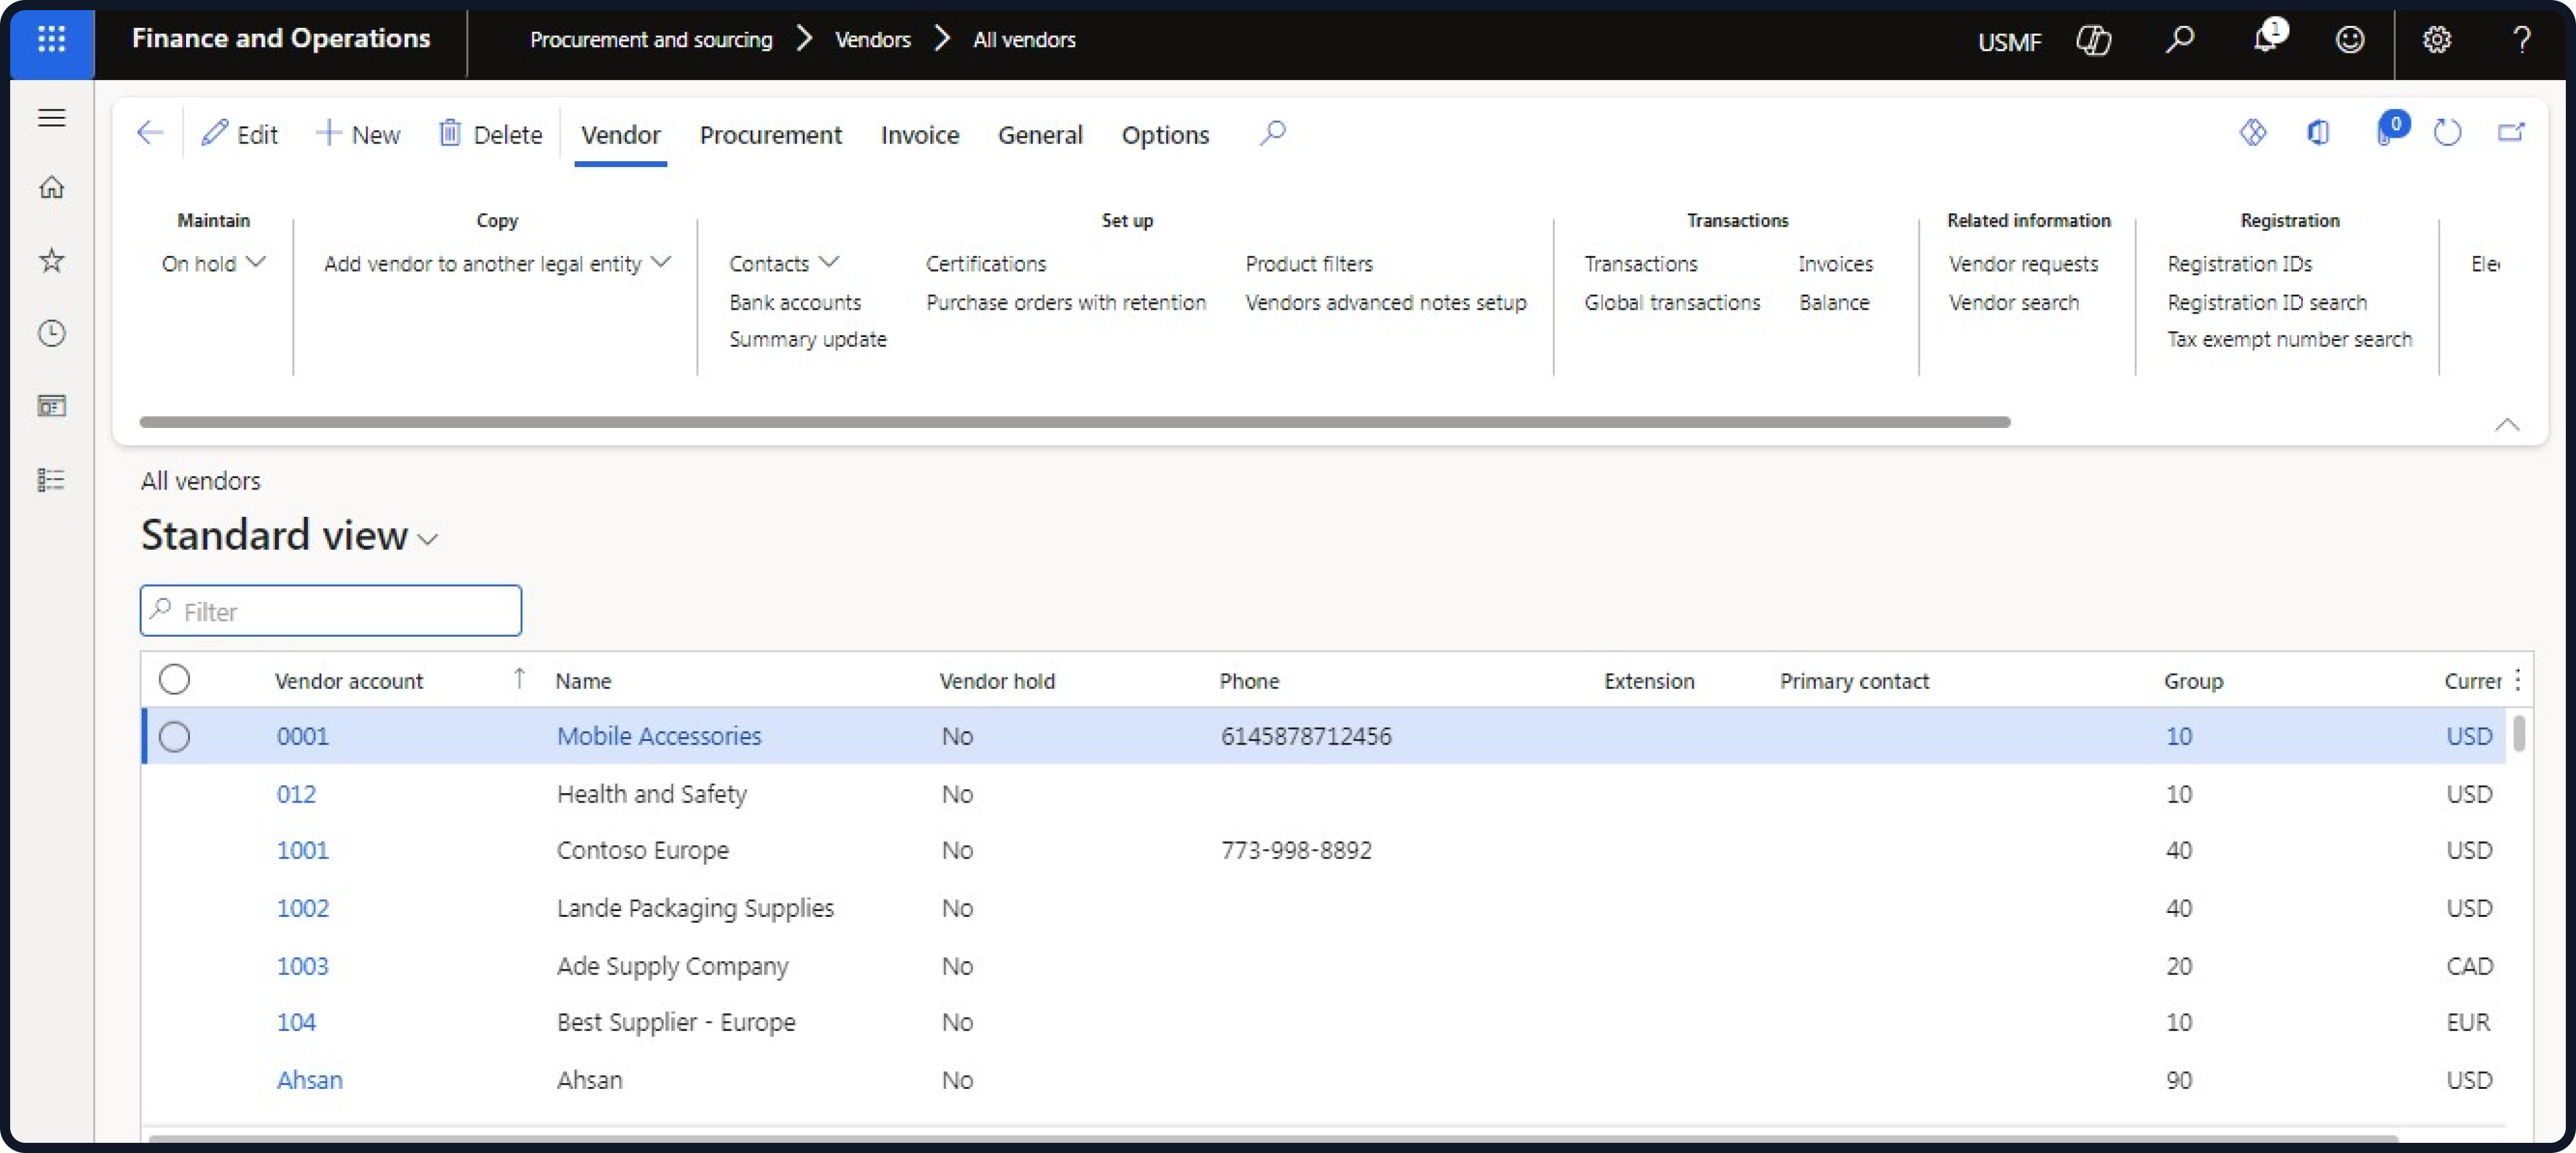Expand the hamburger navigation pane

point(51,117)
